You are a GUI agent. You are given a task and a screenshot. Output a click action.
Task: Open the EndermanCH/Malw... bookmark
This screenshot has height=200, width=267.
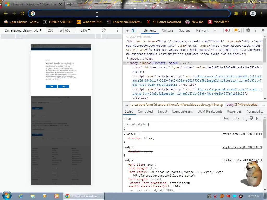[x=124, y=22]
